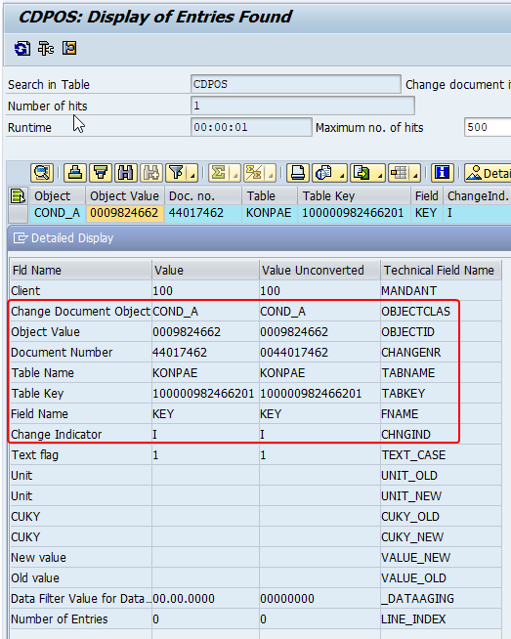The image size is (511, 639).
Task: Click the _DATAAGING technical field name
Action: pyautogui.click(x=417, y=599)
